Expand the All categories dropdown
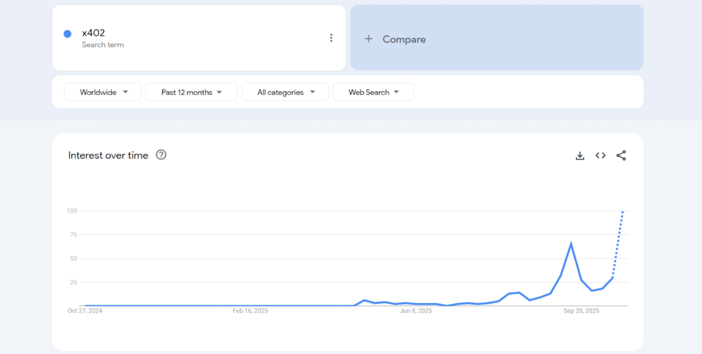This screenshot has height=354, width=702. tap(285, 92)
